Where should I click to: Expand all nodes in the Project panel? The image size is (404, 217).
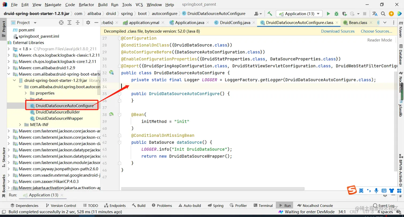coord(69,23)
